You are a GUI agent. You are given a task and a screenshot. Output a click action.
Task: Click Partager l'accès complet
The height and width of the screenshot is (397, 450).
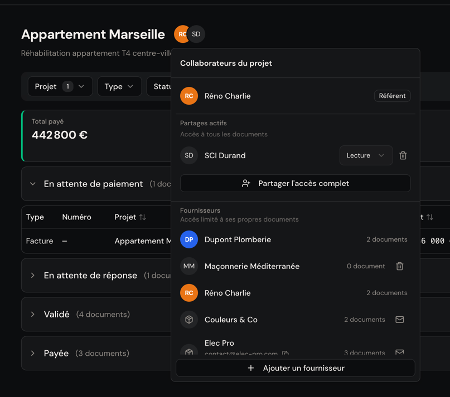tap(295, 183)
